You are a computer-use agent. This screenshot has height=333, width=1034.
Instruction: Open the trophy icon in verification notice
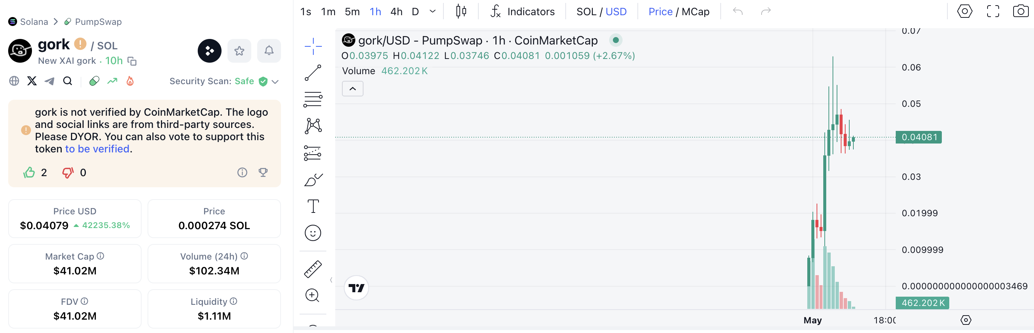[263, 172]
